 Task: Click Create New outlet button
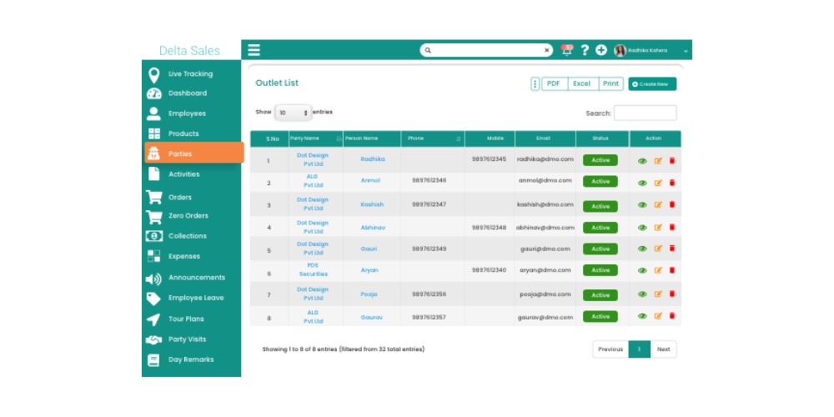point(652,84)
